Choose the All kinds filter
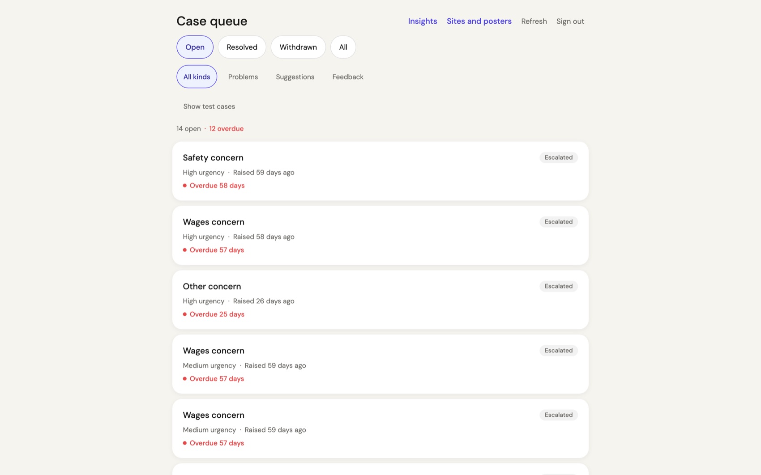The image size is (761, 475). (x=197, y=76)
